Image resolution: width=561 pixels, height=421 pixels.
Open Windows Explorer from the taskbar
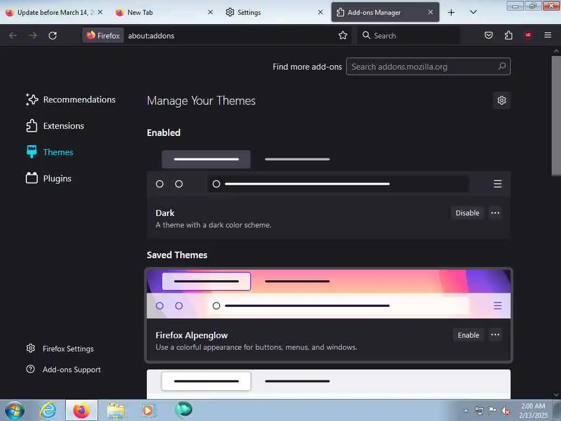116,410
